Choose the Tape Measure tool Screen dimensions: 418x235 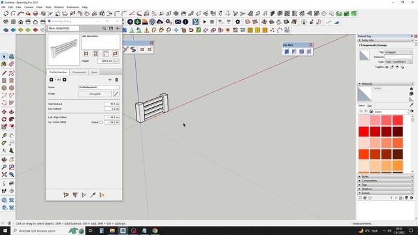click(x=4, y=136)
